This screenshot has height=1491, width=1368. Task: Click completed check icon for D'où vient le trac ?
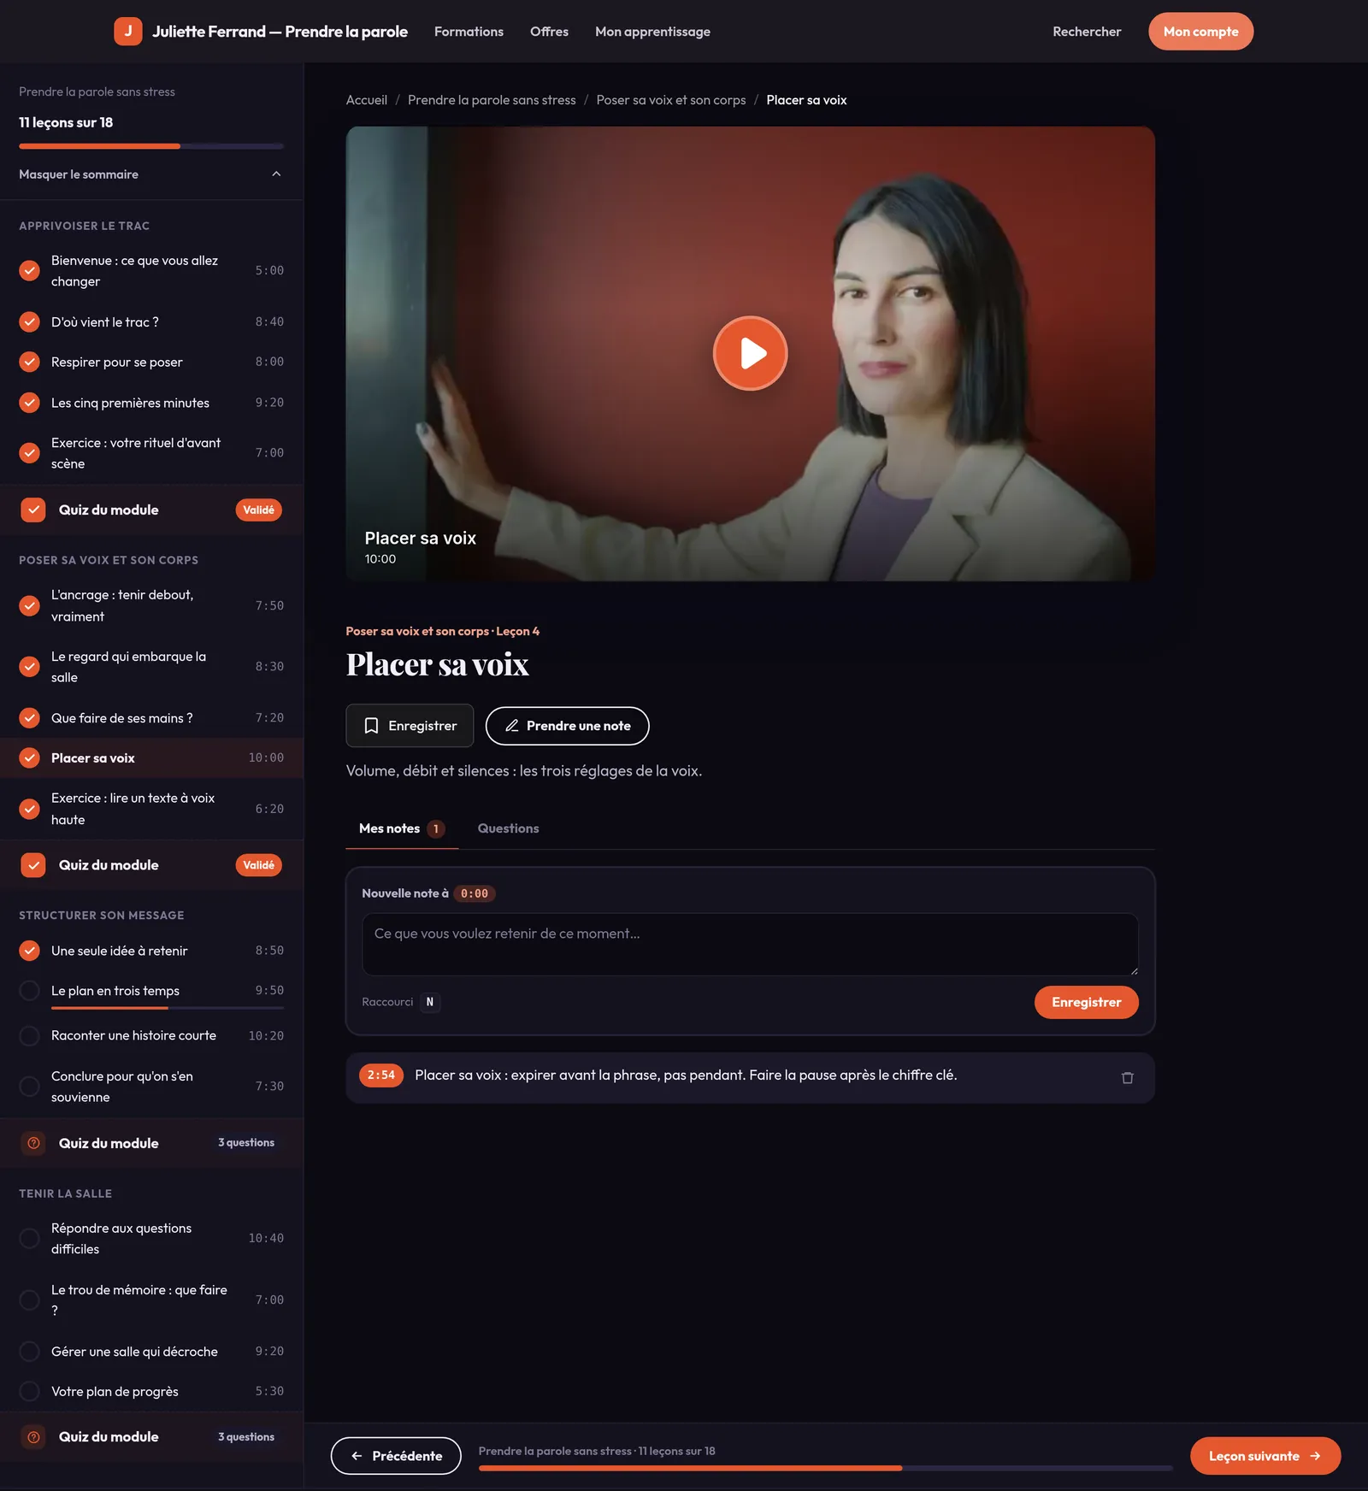tap(30, 321)
